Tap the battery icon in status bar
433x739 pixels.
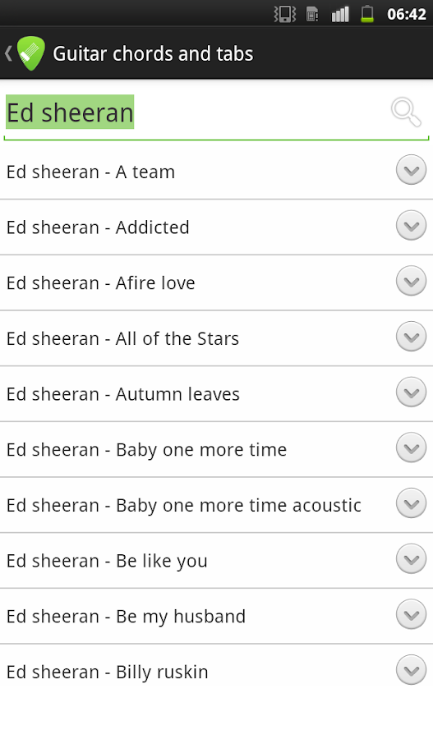[x=367, y=14]
